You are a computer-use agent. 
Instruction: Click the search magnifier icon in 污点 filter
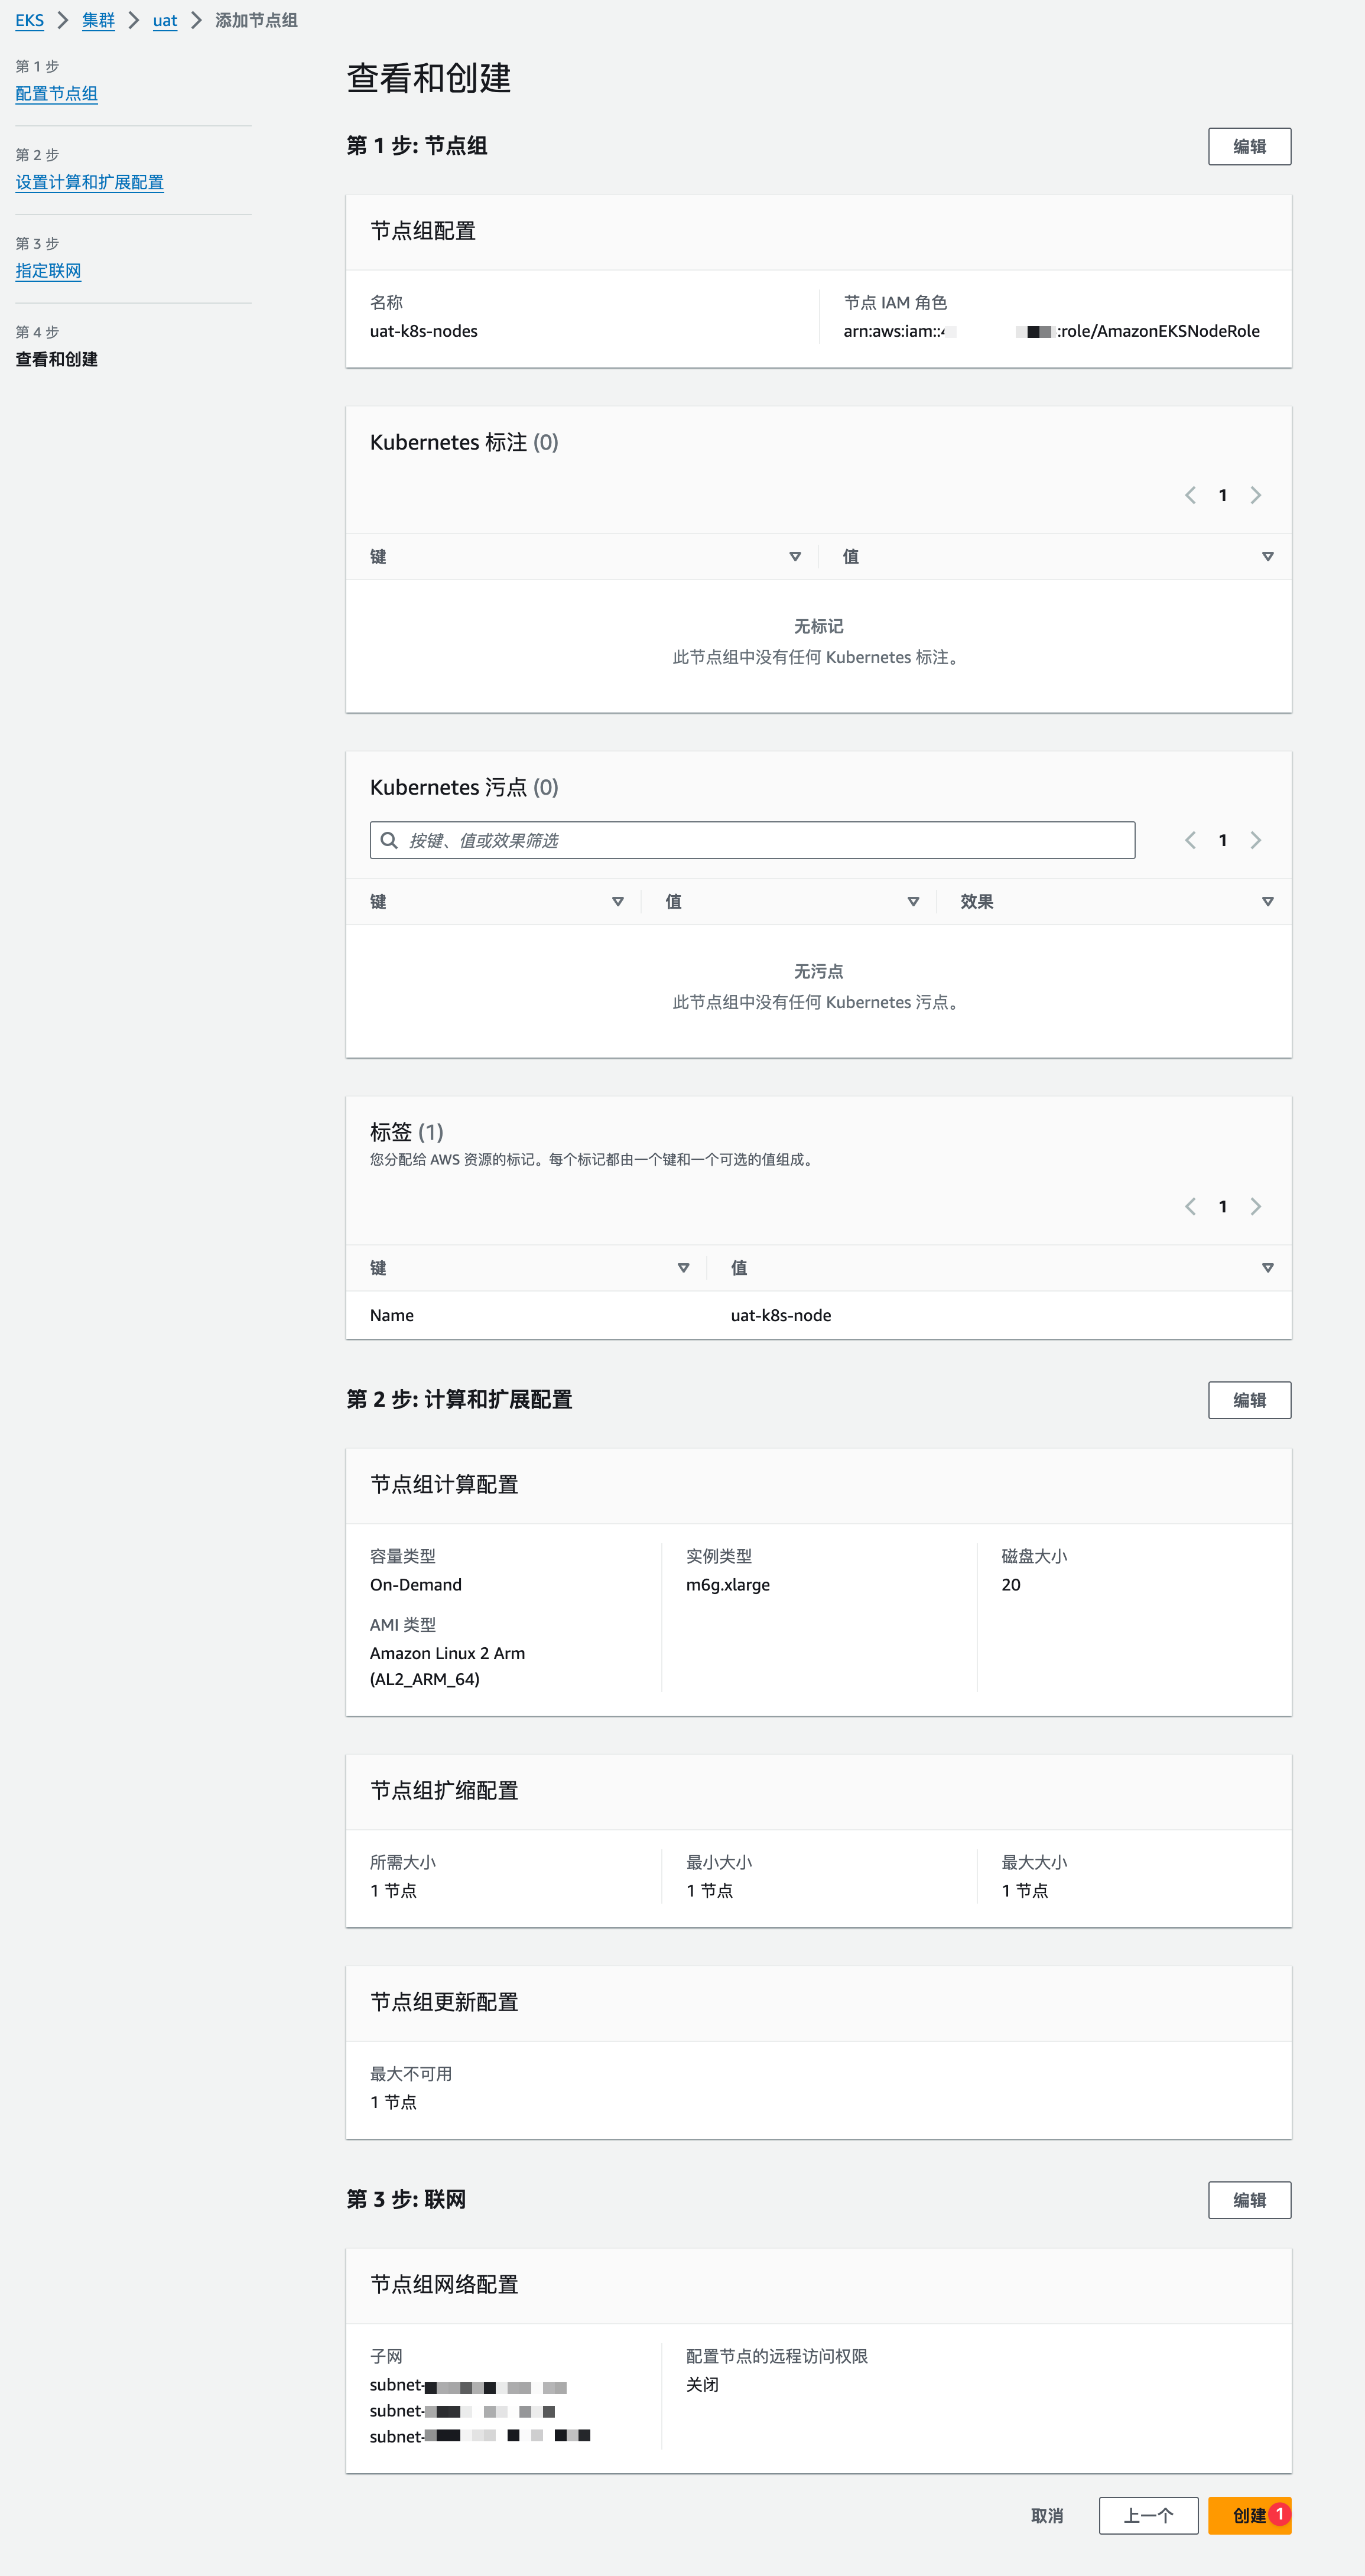pyautogui.click(x=389, y=840)
